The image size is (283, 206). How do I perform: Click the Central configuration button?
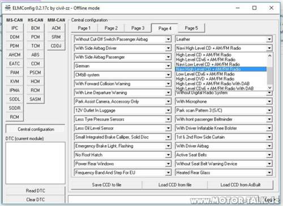(36, 129)
